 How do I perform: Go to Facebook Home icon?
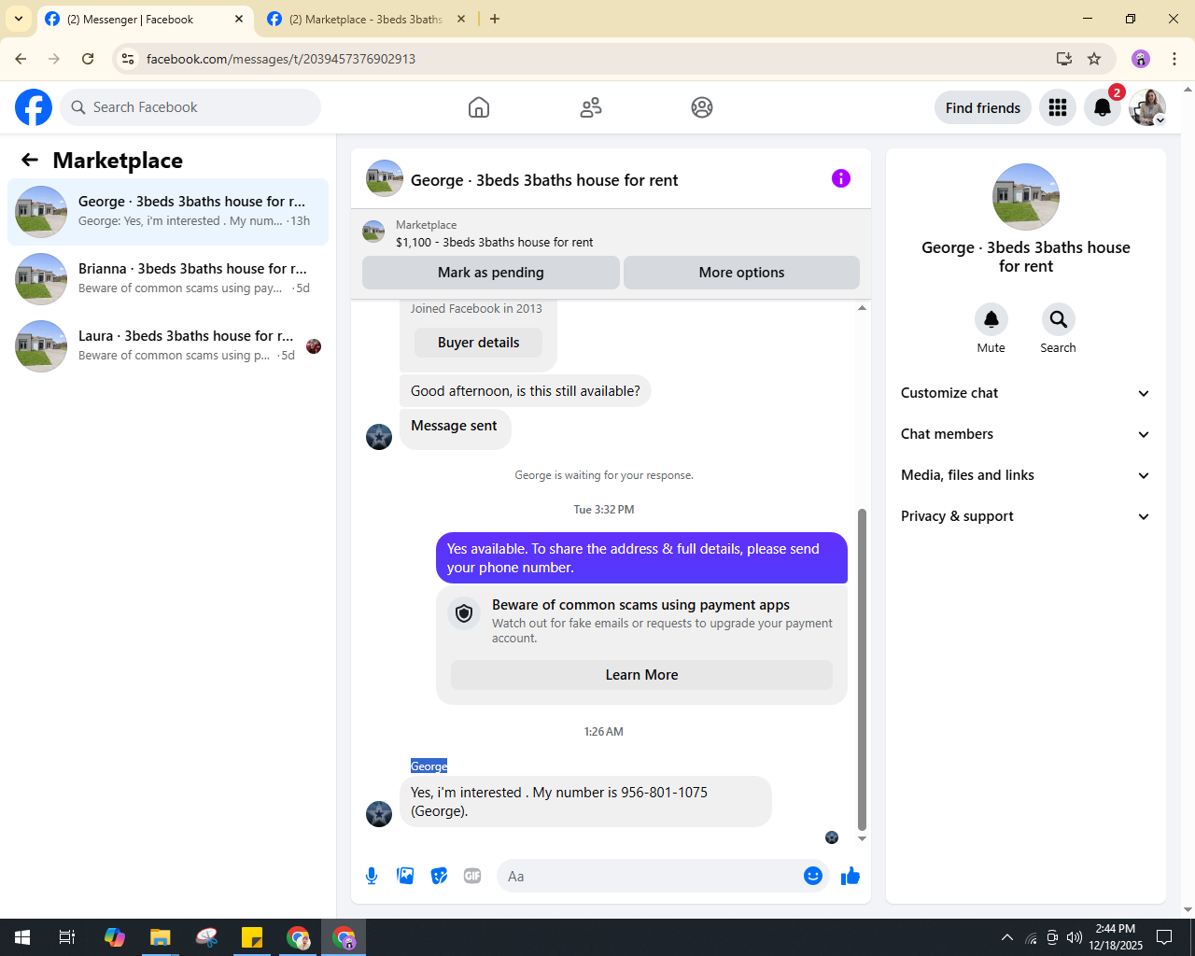[479, 107]
